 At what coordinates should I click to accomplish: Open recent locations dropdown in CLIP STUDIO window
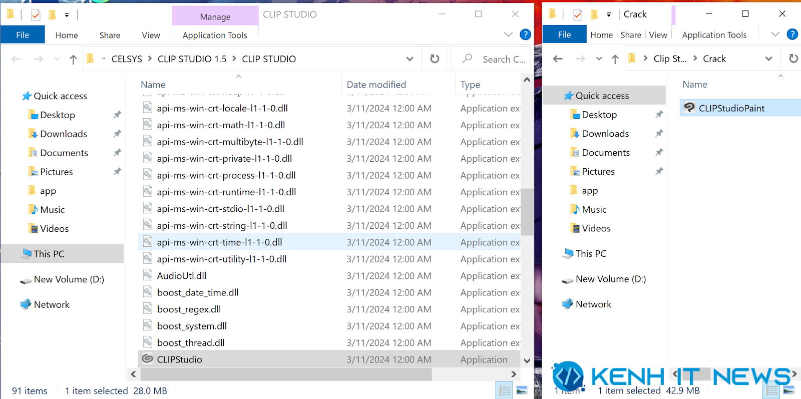pos(57,59)
